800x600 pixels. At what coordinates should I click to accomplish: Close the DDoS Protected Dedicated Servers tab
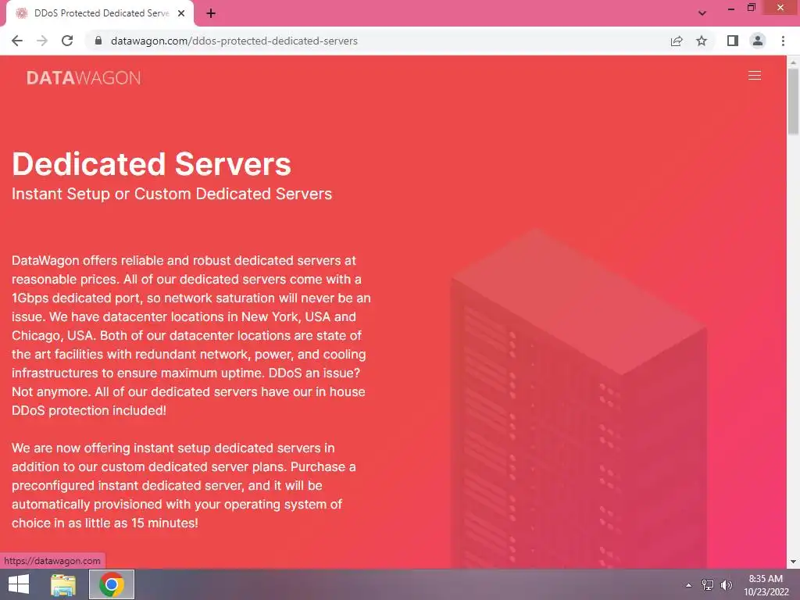[x=181, y=13]
